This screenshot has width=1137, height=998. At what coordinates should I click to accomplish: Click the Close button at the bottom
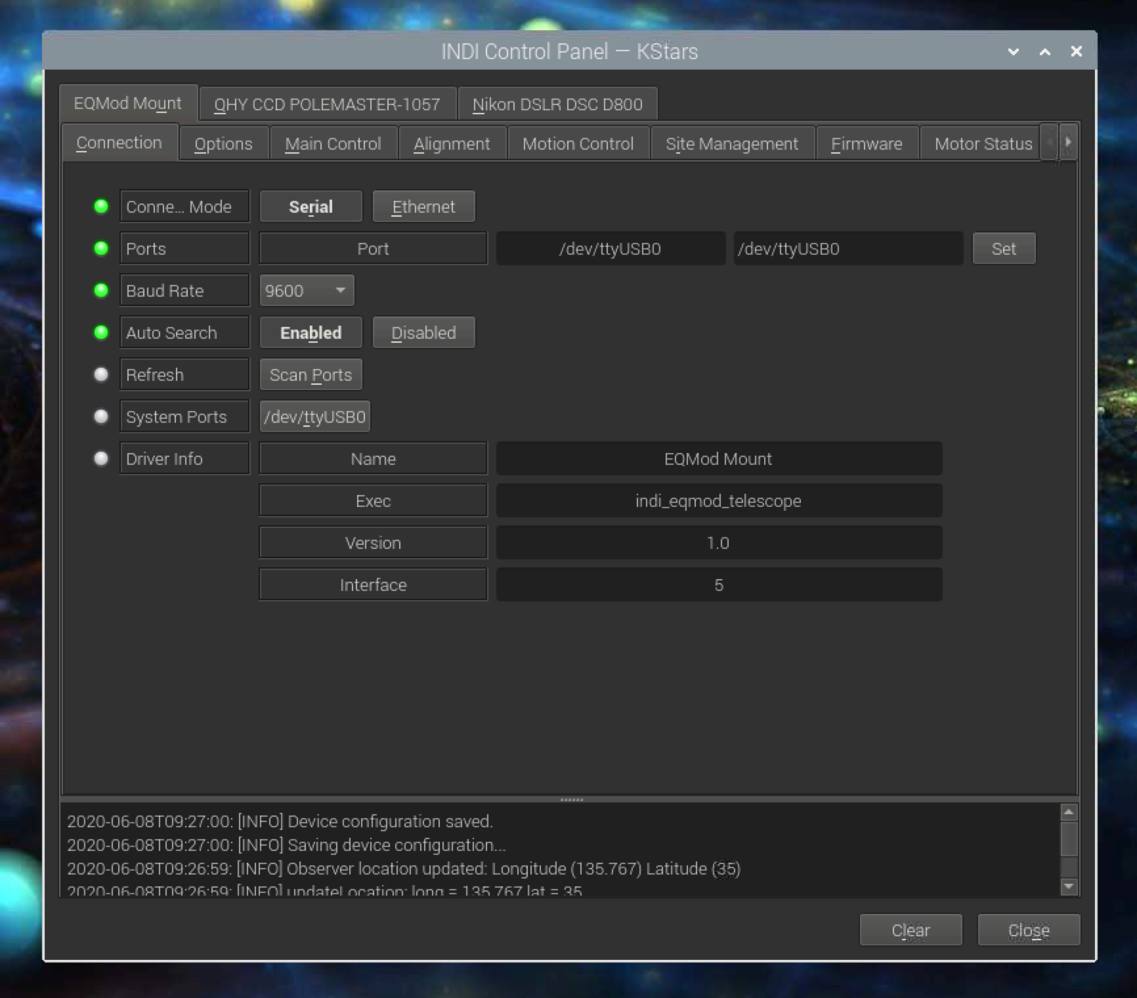click(1029, 930)
